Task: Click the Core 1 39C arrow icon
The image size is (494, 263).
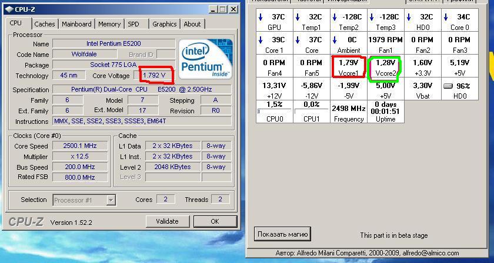Action: pyautogui.click(x=261, y=40)
